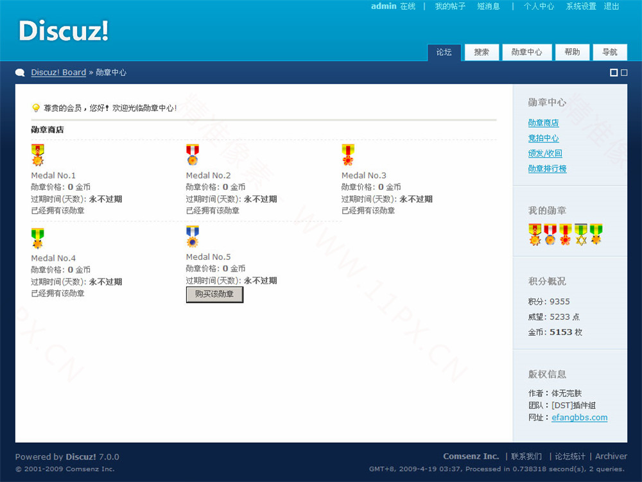This screenshot has width=642, height=482.
Task: Click the 威望: 5233 点 value
Action: tap(554, 316)
